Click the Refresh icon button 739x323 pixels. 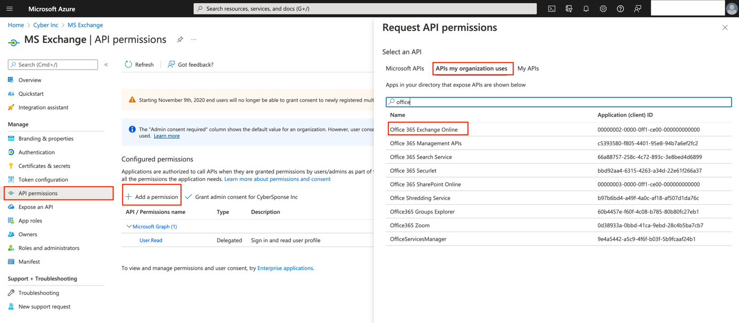click(x=129, y=65)
